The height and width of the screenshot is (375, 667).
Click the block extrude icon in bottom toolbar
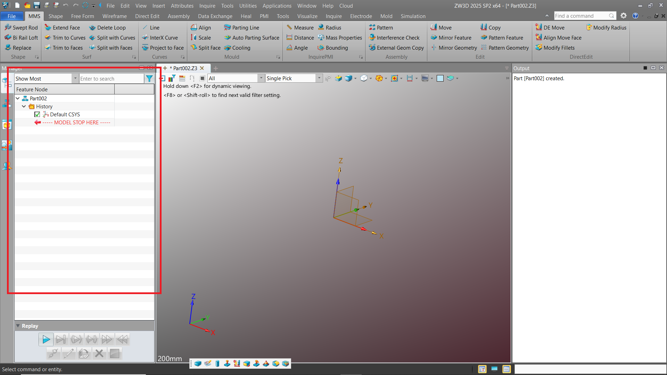click(198, 364)
